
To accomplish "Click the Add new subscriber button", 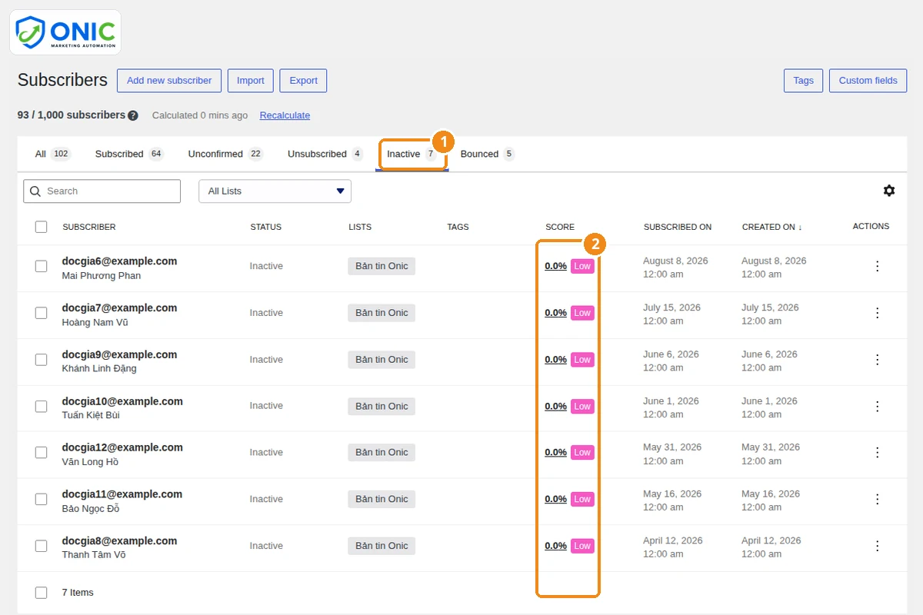I will point(169,81).
